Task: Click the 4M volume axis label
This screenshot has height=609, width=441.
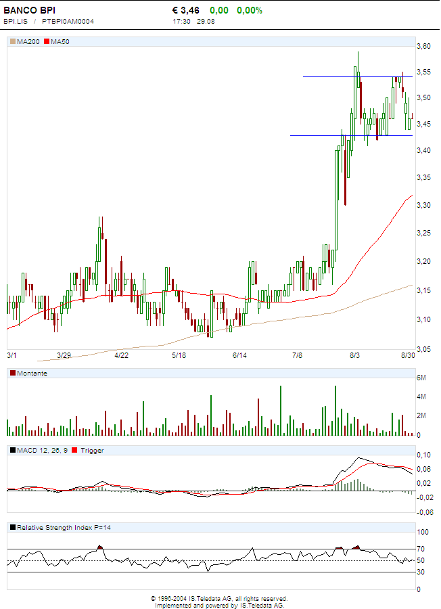Action: 421,397
